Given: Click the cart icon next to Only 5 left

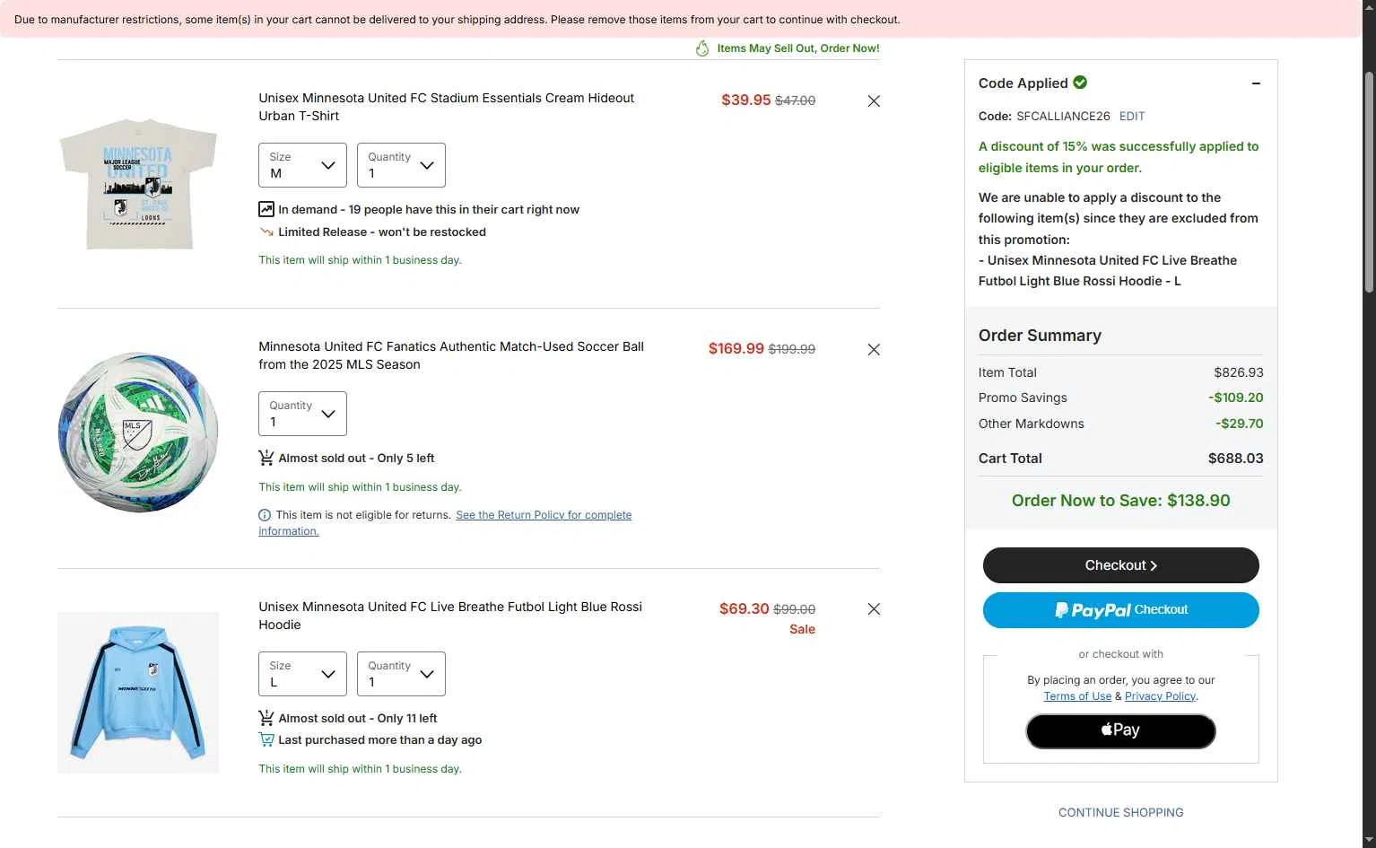Looking at the screenshot, I should (266, 458).
